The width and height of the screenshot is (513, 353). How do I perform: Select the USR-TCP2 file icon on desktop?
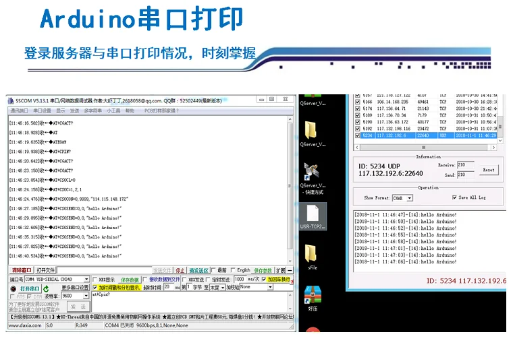pyautogui.click(x=313, y=214)
